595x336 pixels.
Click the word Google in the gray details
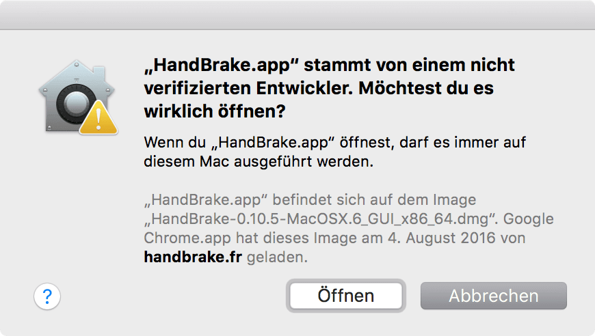[528, 219]
